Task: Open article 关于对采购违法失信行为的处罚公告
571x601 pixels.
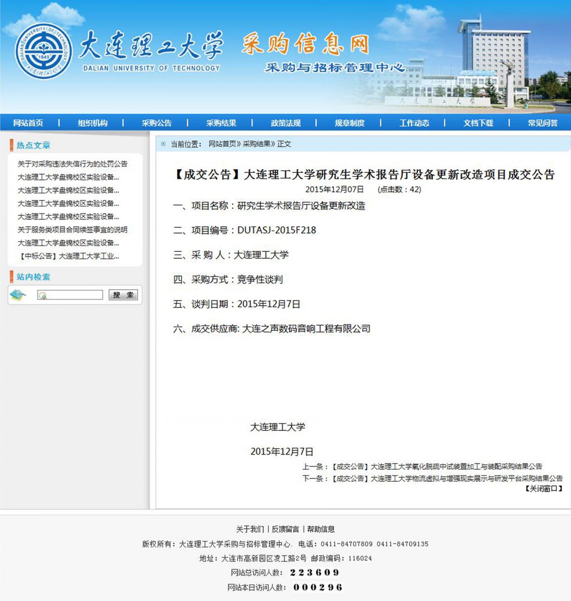Action: 73,164
